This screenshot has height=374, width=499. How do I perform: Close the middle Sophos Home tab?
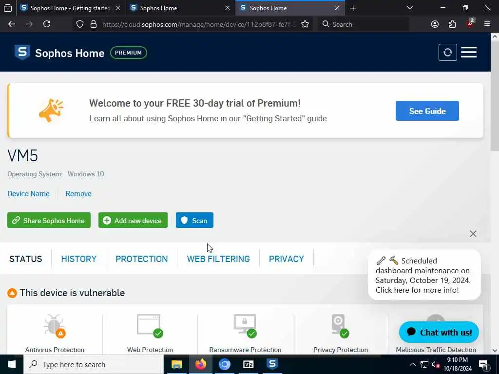coord(227,8)
